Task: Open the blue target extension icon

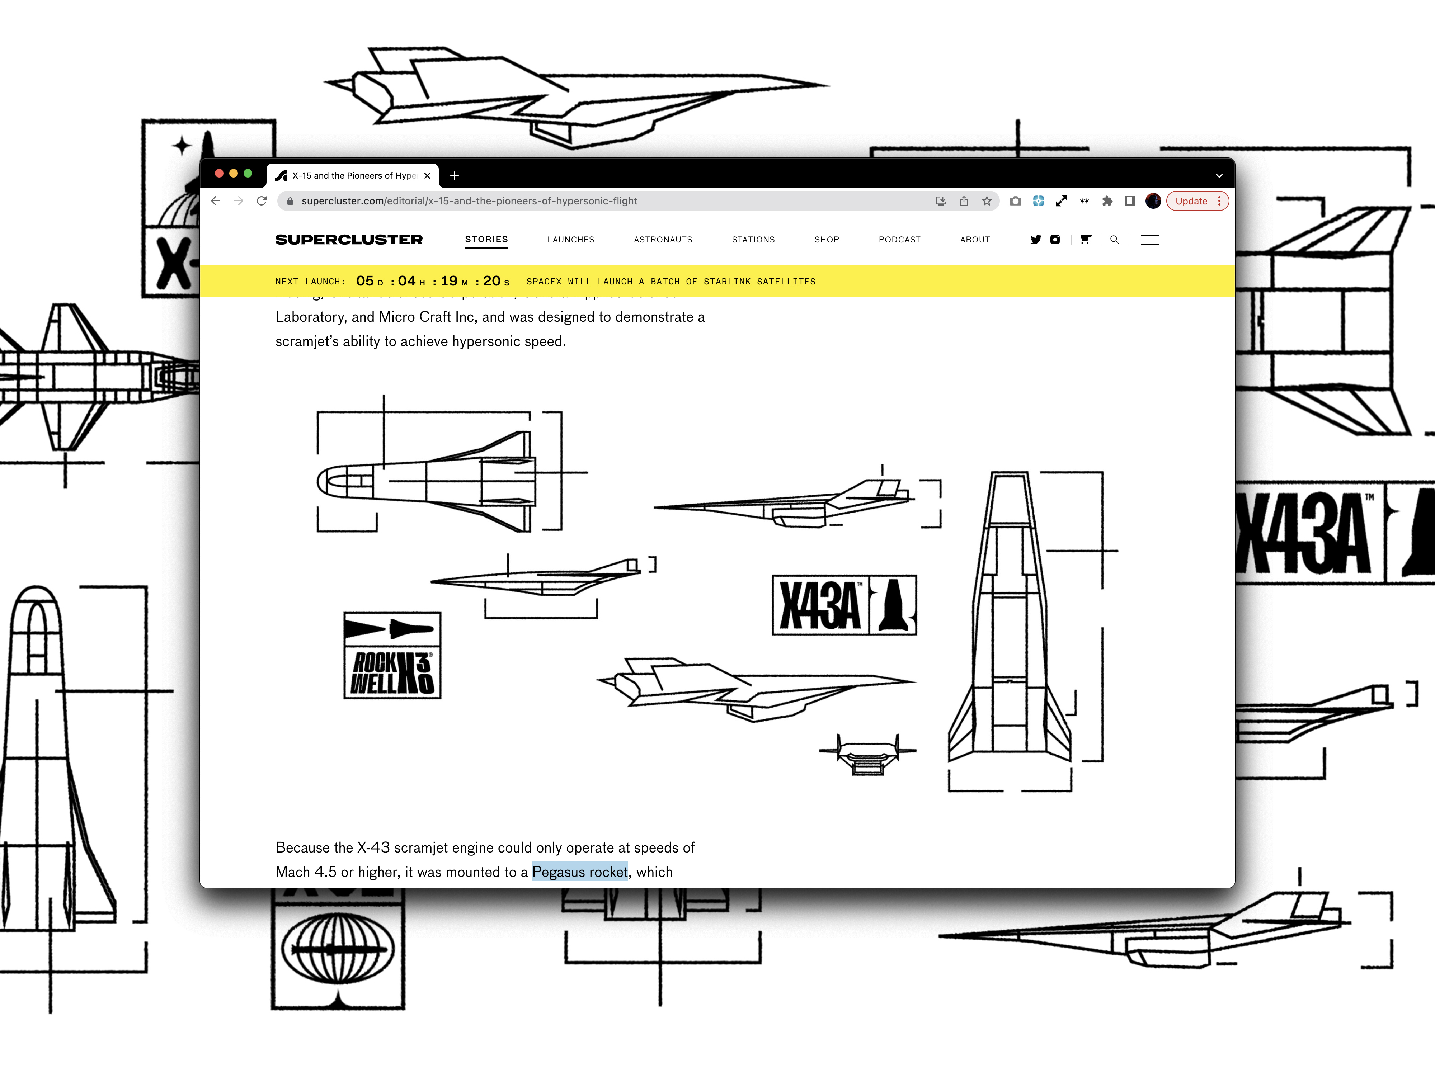Action: (1039, 201)
